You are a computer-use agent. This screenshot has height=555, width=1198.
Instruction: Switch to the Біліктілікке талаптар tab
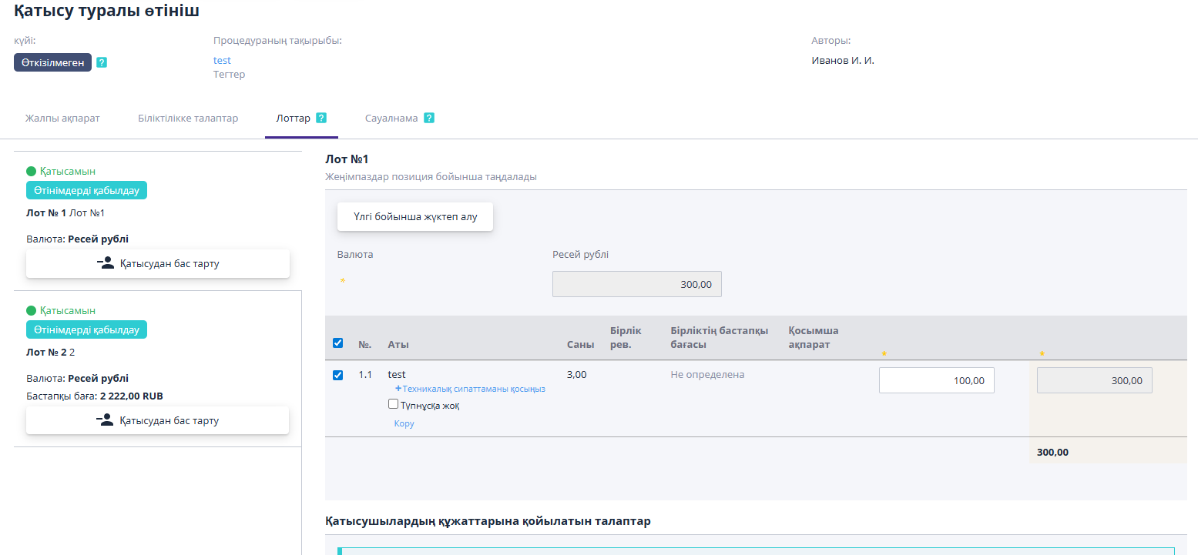pyautogui.click(x=188, y=119)
